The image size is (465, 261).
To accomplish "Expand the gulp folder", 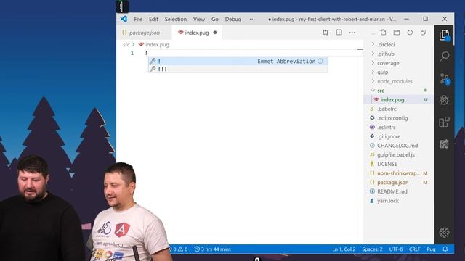I will coord(383,72).
